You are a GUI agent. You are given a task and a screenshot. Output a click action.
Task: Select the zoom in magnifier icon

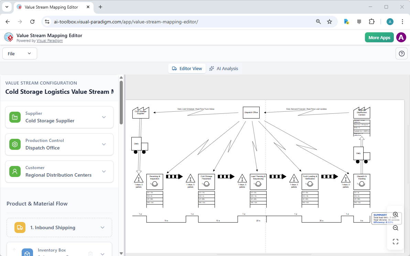tap(395, 214)
